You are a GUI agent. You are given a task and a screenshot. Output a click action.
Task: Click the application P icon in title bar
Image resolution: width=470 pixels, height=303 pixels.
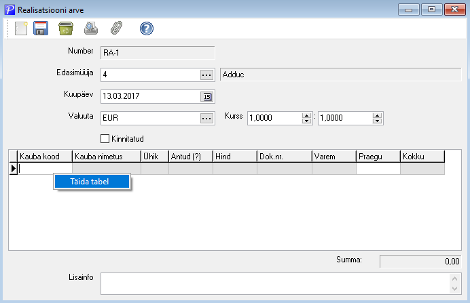[10, 9]
